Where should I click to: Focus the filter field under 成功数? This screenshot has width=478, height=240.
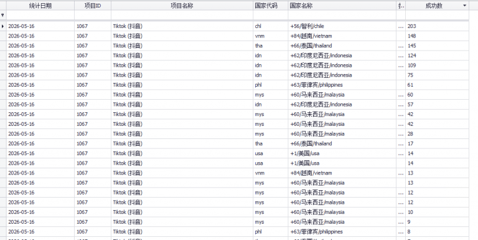click(x=437, y=15)
